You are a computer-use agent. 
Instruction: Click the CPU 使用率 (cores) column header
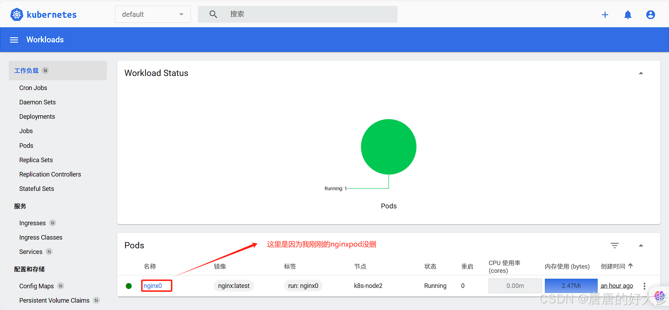point(504,267)
